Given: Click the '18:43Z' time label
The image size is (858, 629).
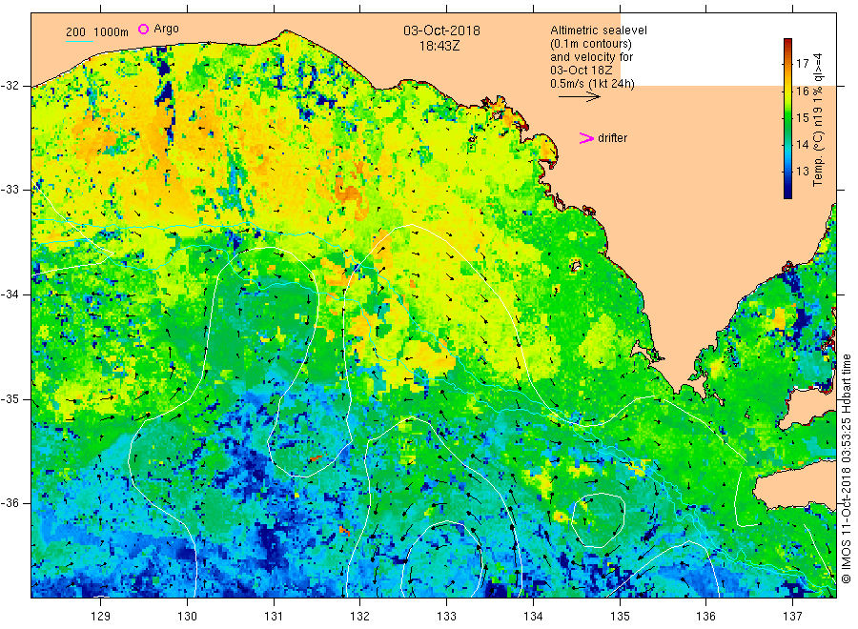Looking at the screenshot, I should [x=439, y=47].
